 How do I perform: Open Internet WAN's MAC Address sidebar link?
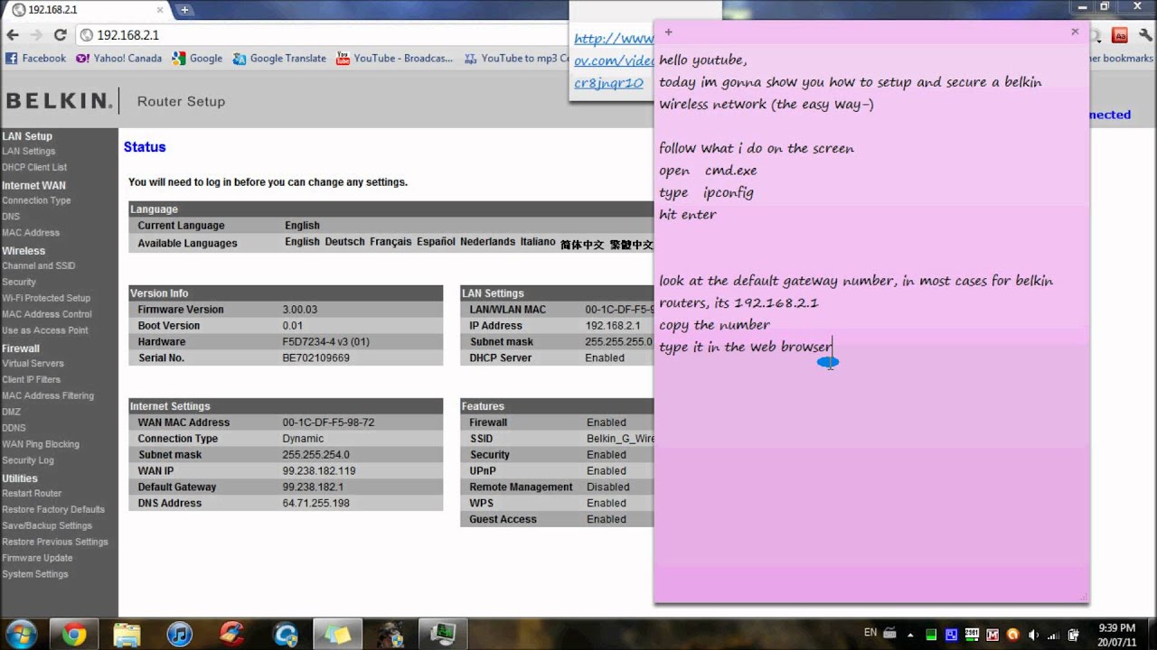click(x=31, y=233)
